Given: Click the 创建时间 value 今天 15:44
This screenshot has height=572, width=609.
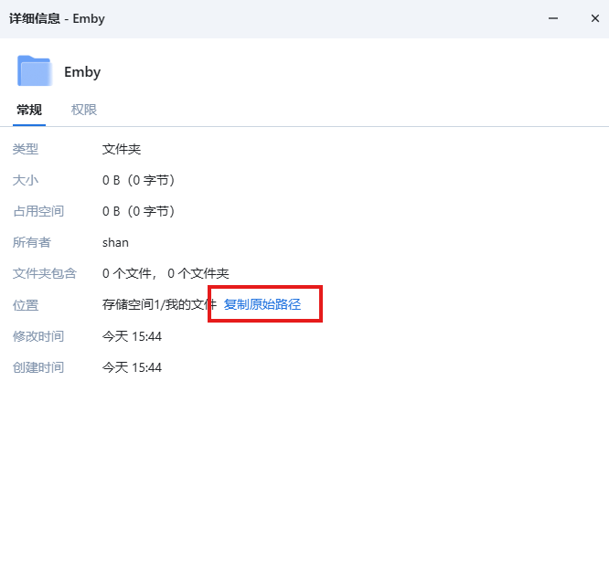Looking at the screenshot, I should (x=132, y=367).
